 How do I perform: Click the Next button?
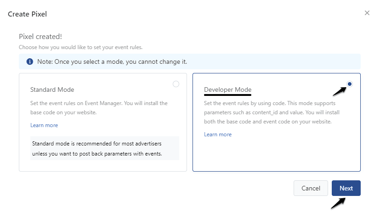(346, 188)
